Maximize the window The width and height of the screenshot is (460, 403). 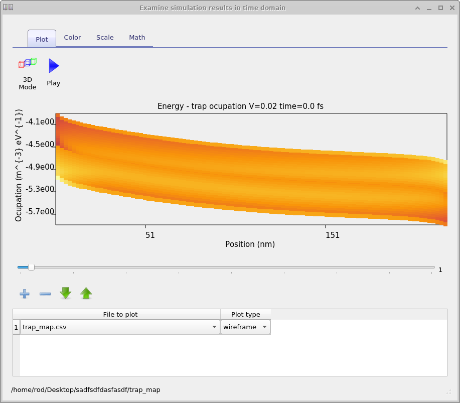click(x=440, y=8)
